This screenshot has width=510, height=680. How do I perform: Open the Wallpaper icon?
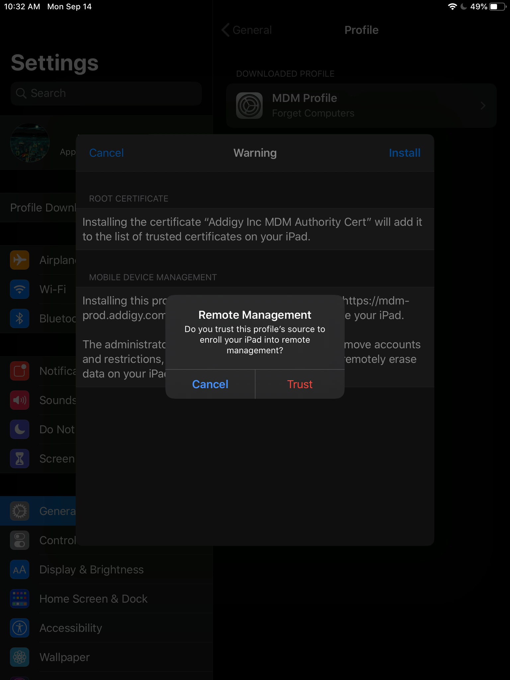pyautogui.click(x=20, y=657)
